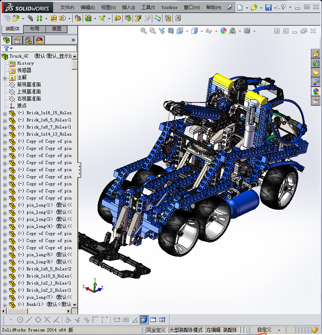This screenshot has height=335, width=322.
Task: Click the Reference Geometry icon
Action: pos(102,19)
